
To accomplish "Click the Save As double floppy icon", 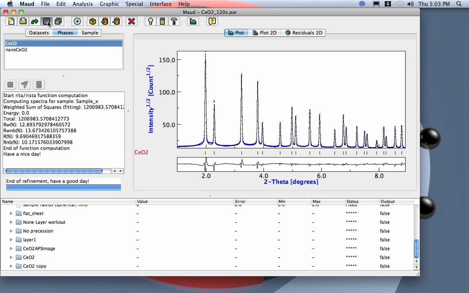I will (x=58, y=21).
